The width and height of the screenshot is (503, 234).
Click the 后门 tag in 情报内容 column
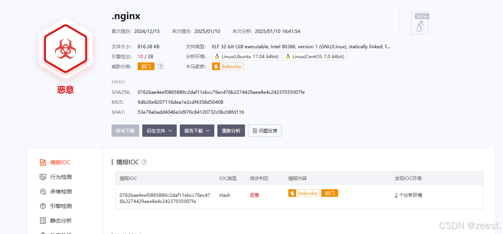tap(330, 193)
